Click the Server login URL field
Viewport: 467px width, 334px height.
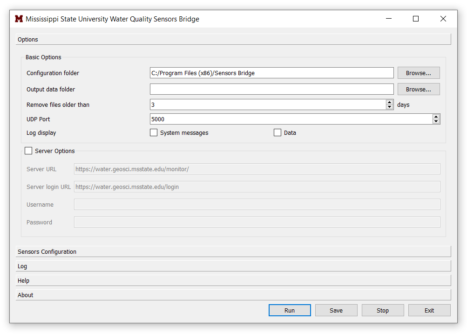257,187
